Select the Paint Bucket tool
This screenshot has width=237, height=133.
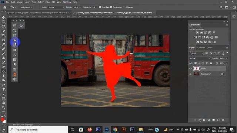point(3,71)
